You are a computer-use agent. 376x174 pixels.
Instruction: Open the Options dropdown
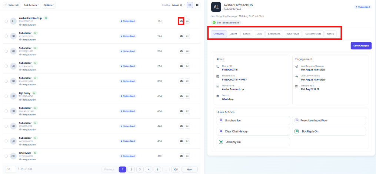coord(49,5)
